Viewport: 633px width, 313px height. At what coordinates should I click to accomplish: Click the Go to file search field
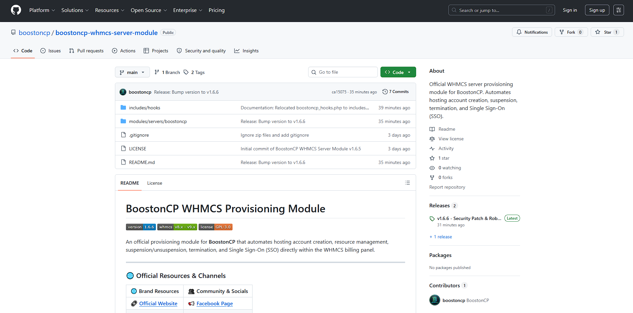click(x=343, y=72)
